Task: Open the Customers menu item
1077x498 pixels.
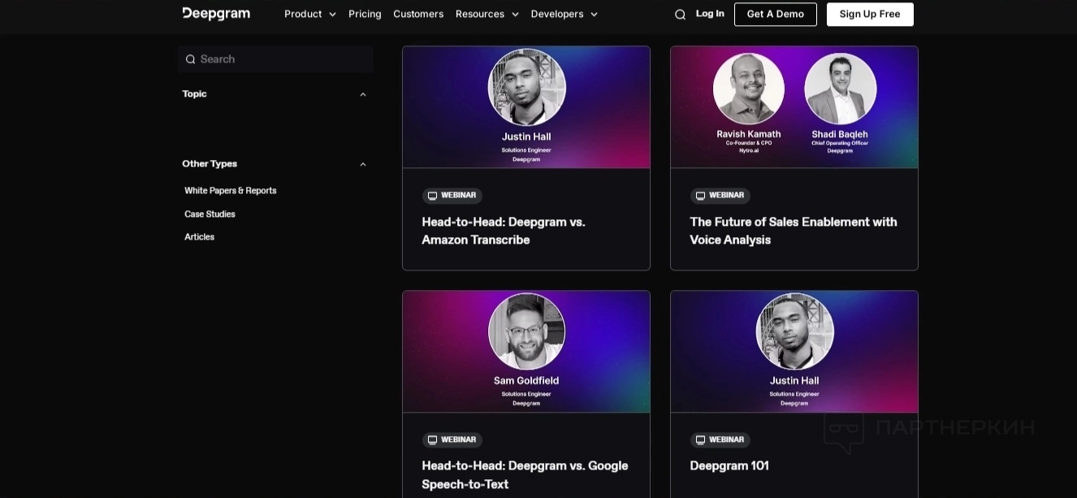Action: 418,14
